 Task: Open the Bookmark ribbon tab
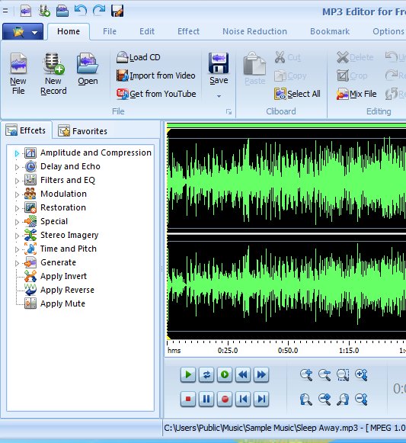tap(330, 31)
